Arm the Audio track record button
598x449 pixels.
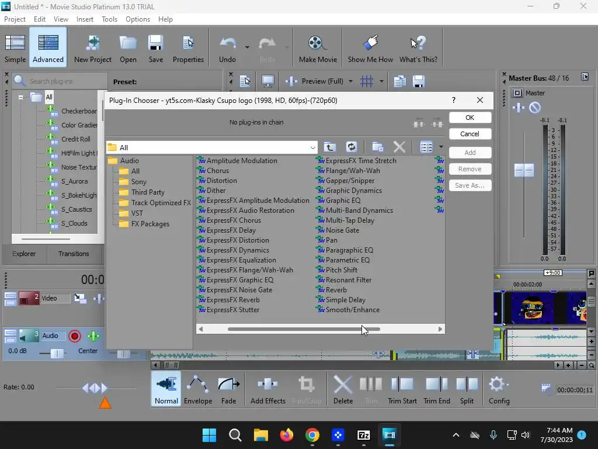(75, 336)
